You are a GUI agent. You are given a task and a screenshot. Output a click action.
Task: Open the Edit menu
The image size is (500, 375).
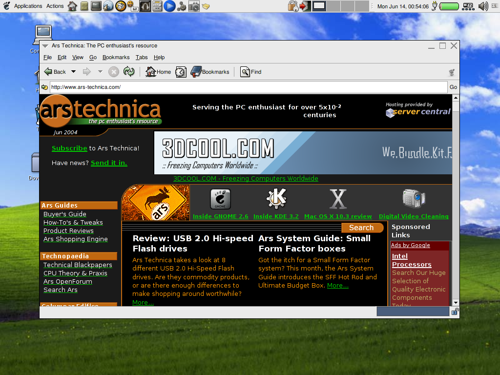point(62,58)
